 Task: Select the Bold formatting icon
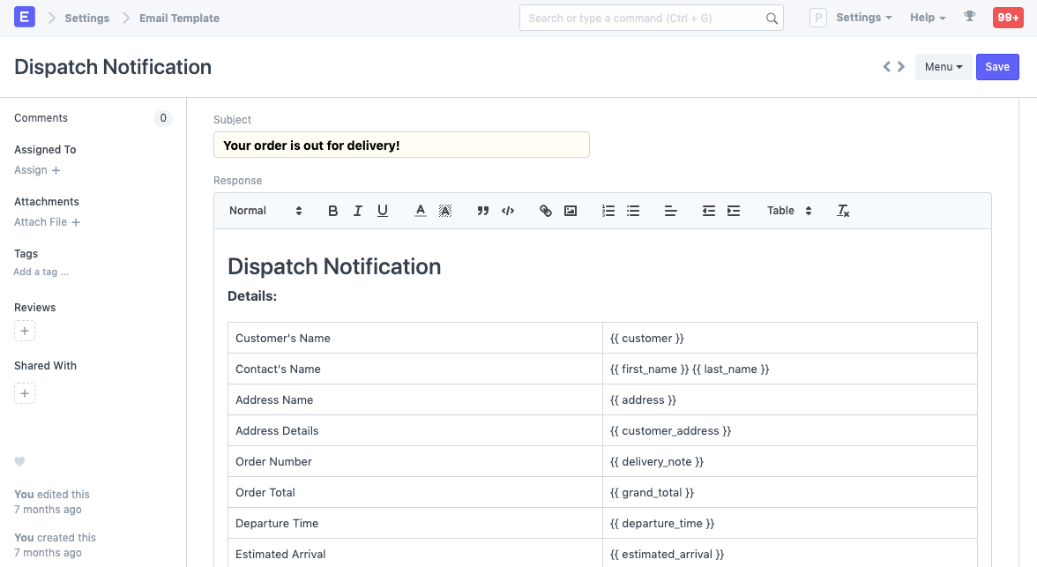point(332,211)
